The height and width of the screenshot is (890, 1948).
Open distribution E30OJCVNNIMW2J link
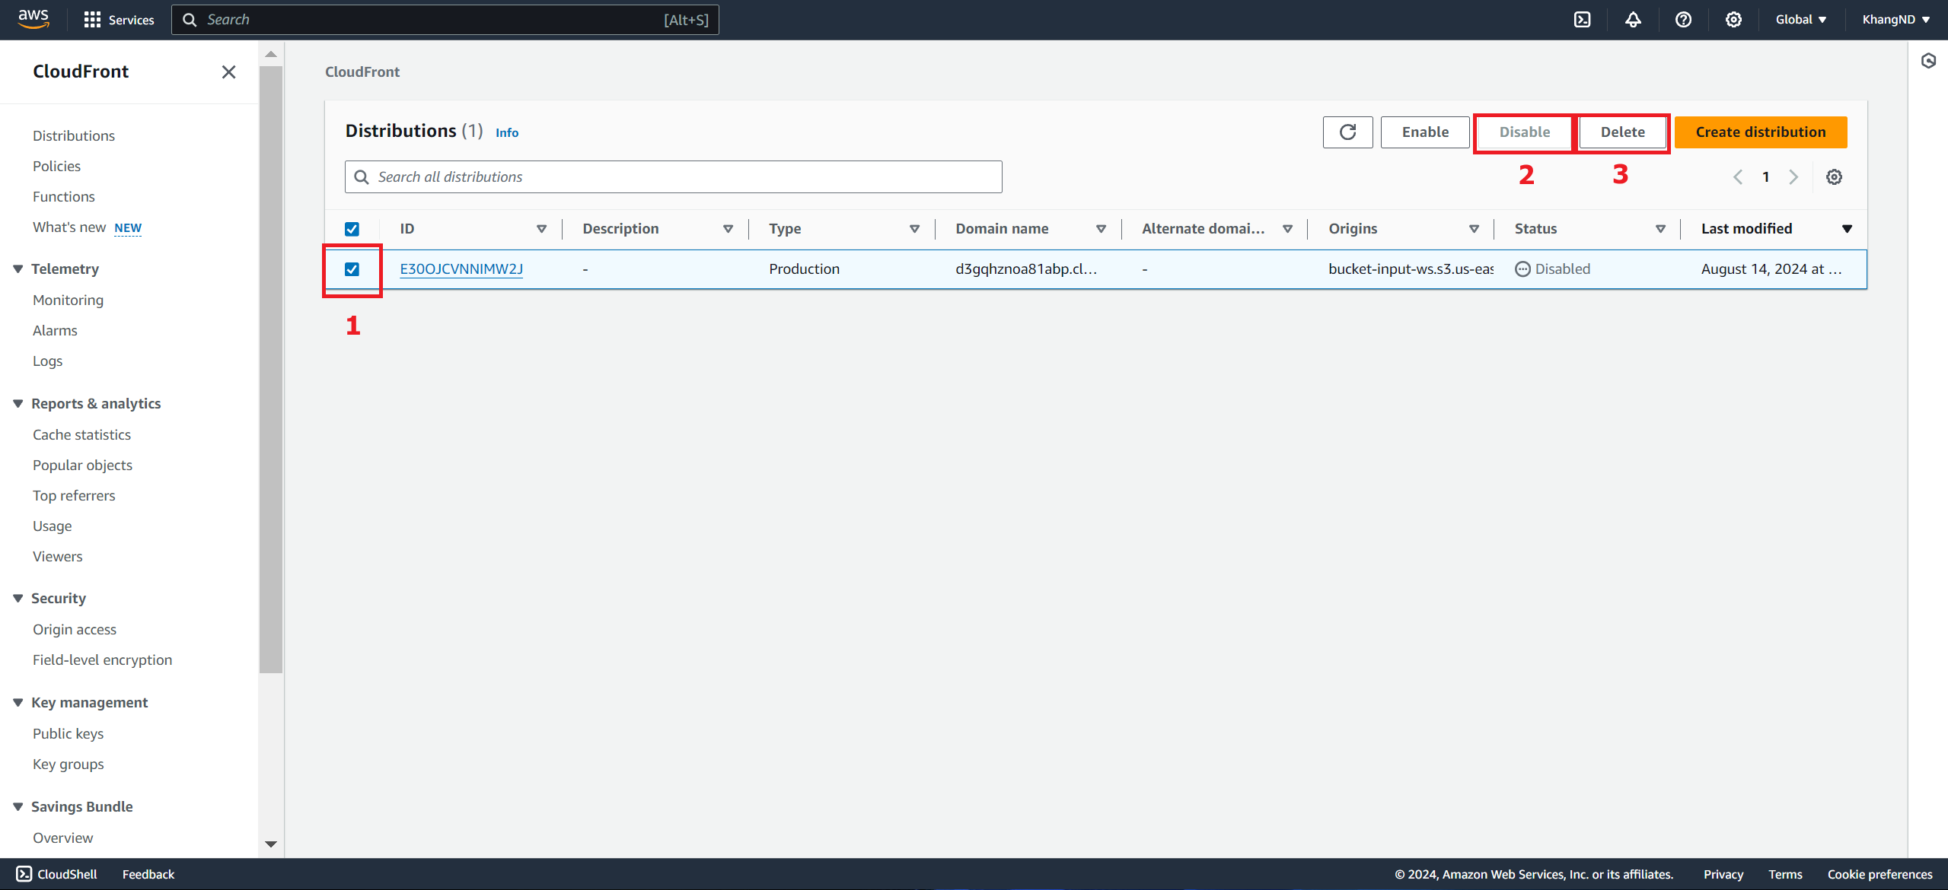461,269
